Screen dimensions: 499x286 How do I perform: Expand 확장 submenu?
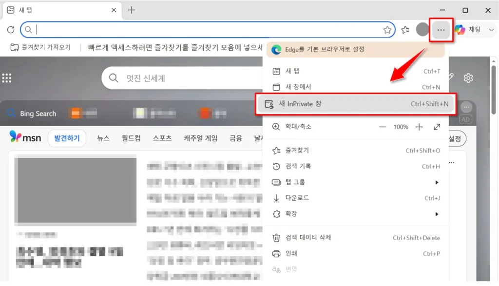[356, 214]
